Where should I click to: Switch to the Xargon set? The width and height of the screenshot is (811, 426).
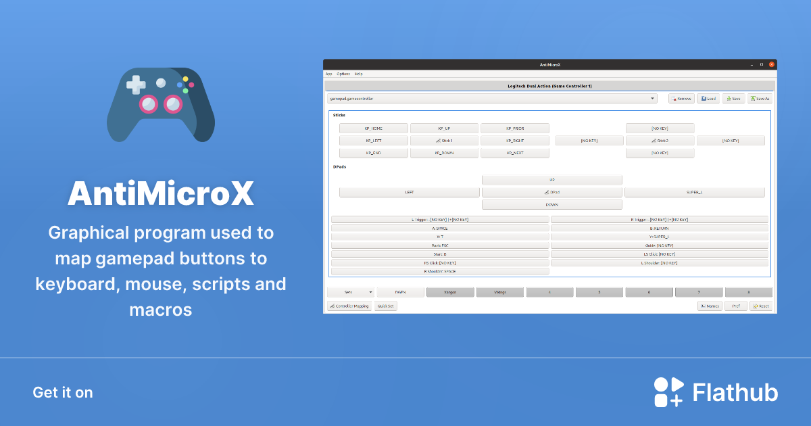tap(450, 292)
